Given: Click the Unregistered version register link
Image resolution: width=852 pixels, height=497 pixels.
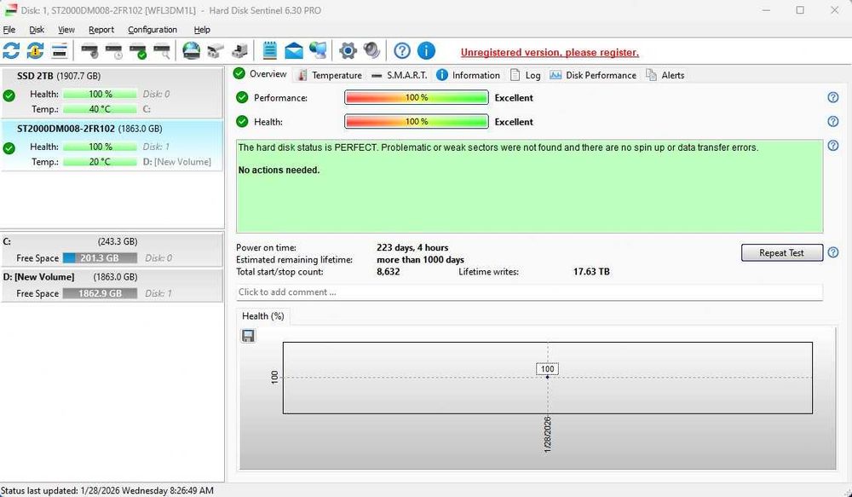Looking at the screenshot, I should tap(550, 53).
